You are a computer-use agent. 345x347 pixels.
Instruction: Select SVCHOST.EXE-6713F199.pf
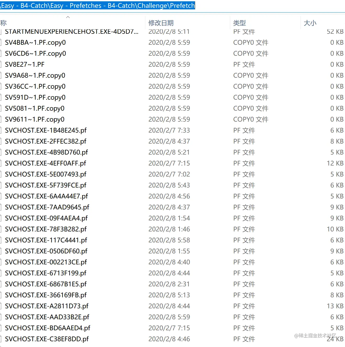tap(46, 273)
